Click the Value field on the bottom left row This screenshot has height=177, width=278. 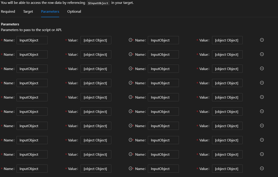click(x=96, y=169)
